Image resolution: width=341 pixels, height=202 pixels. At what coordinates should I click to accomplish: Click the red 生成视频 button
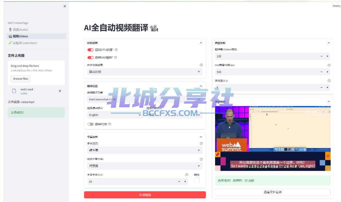click(145, 195)
